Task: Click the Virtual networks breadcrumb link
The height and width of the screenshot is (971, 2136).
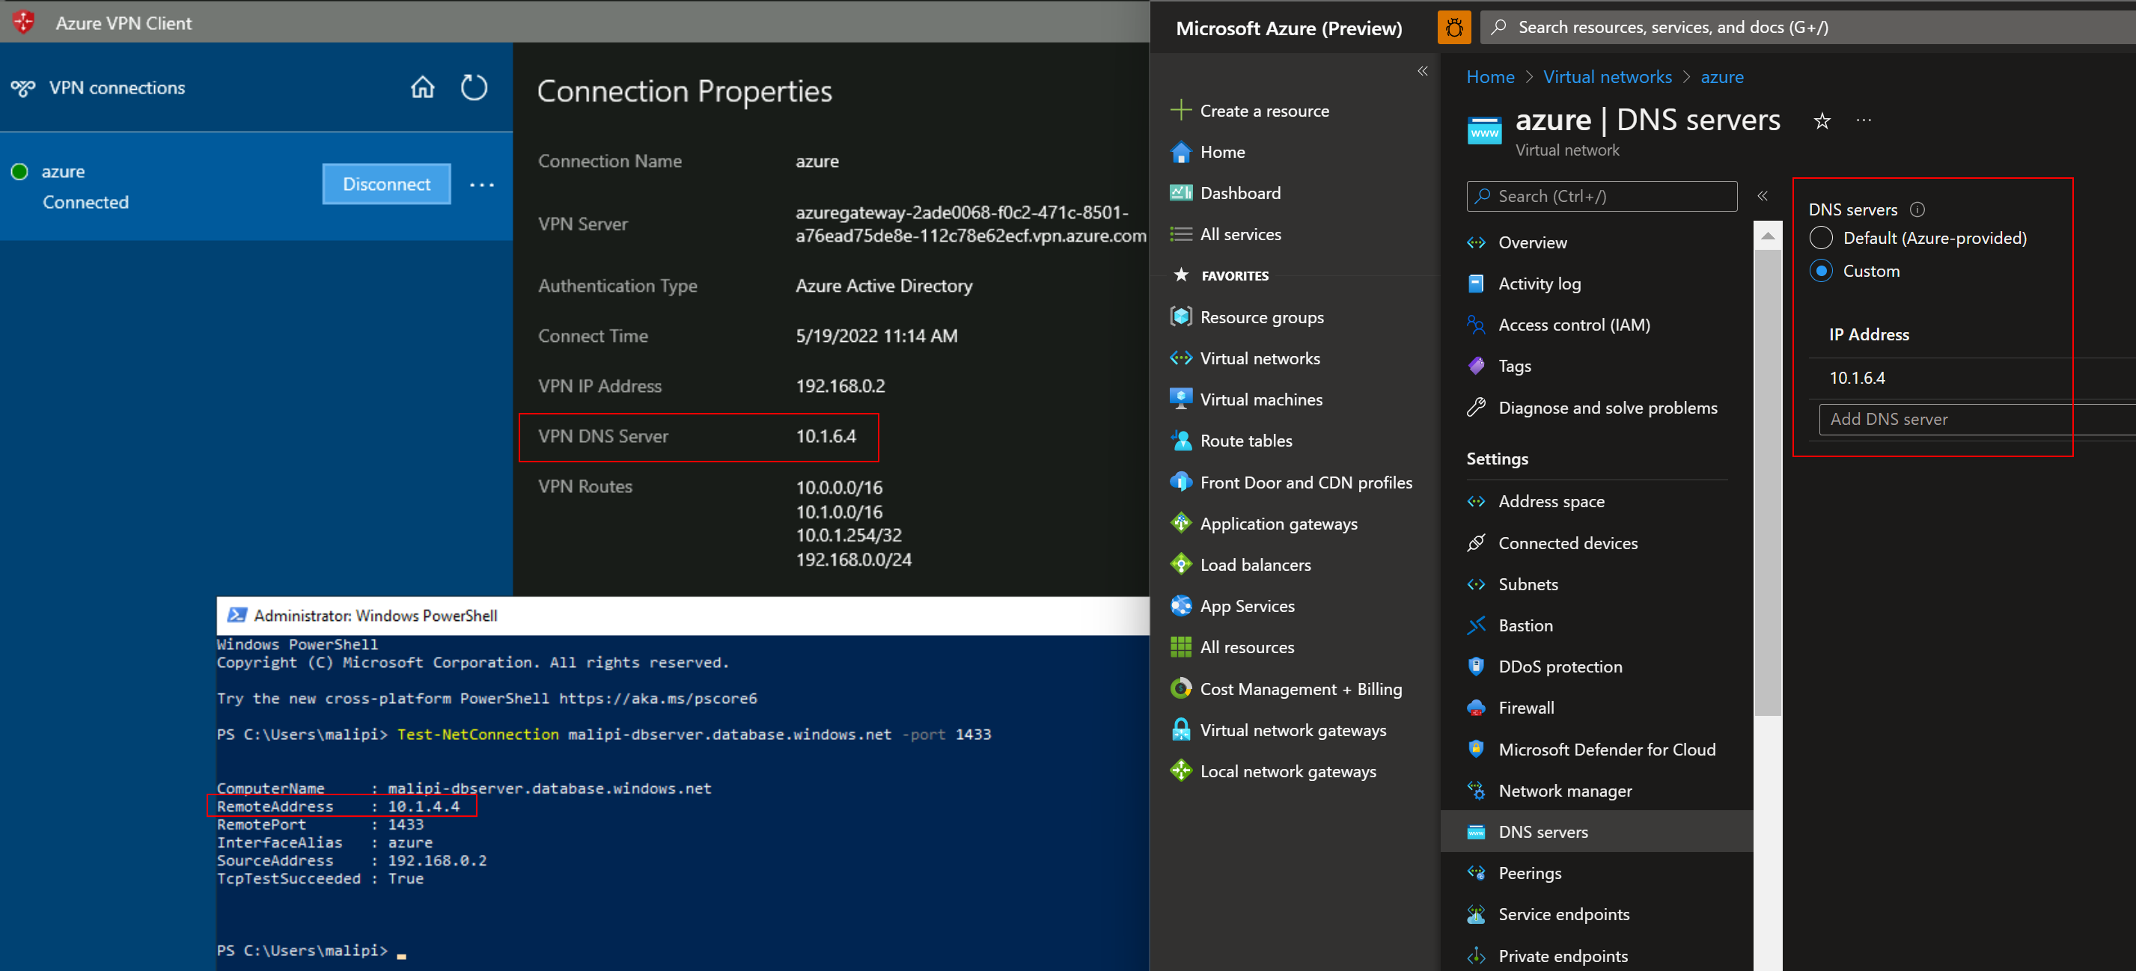Action: pos(1606,77)
